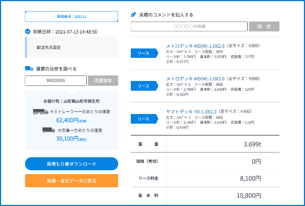The image size is (305, 206).
Task: Click the 価格（売切）value 0円
Action: click(256, 161)
